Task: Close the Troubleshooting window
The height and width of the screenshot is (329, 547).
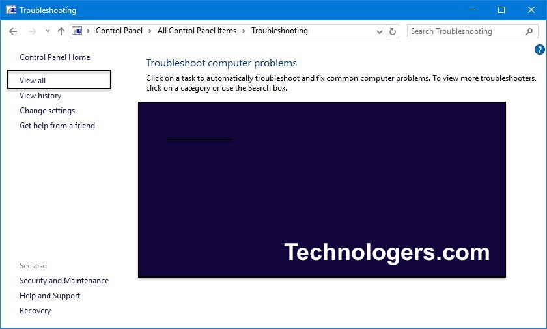Action: click(531, 10)
